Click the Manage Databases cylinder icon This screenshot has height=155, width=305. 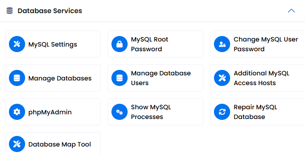(17, 78)
